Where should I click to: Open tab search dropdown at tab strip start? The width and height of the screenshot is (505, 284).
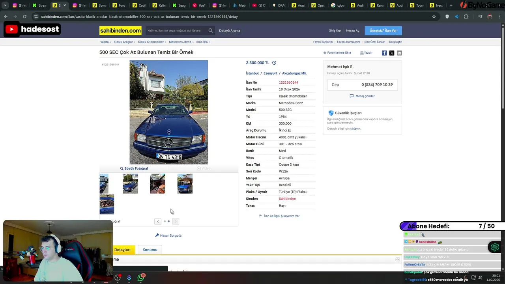click(5, 6)
